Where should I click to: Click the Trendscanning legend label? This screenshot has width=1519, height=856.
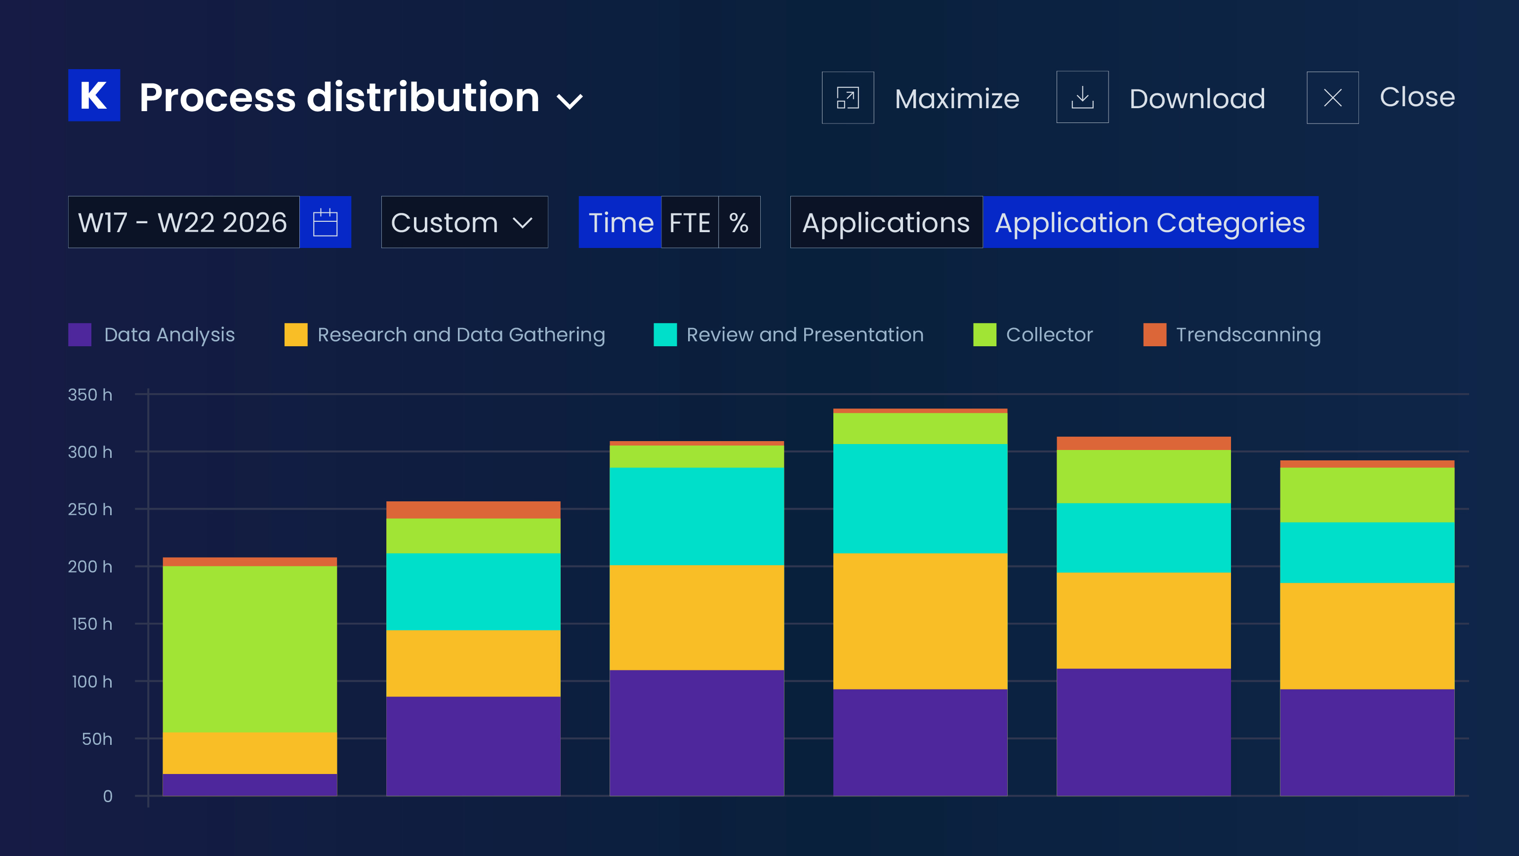[1248, 335]
